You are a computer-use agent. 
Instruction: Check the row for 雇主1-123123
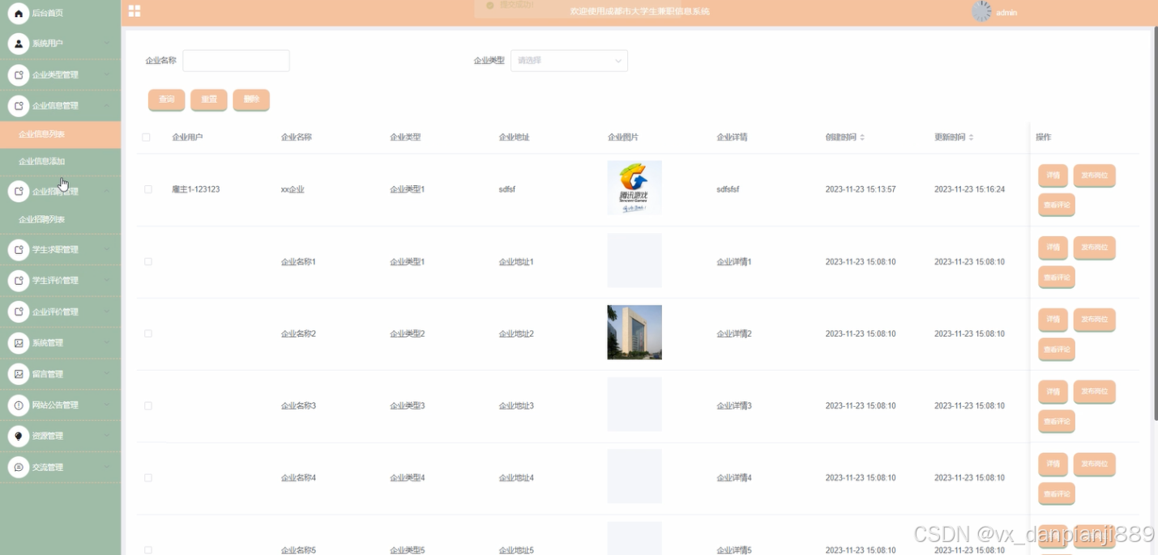pyautogui.click(x=148, y=189)
